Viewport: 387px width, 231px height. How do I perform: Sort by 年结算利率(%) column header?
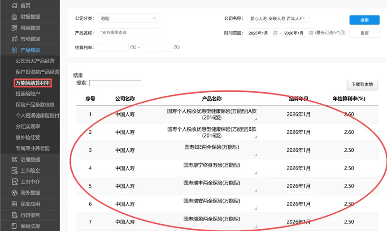[349, 99]
